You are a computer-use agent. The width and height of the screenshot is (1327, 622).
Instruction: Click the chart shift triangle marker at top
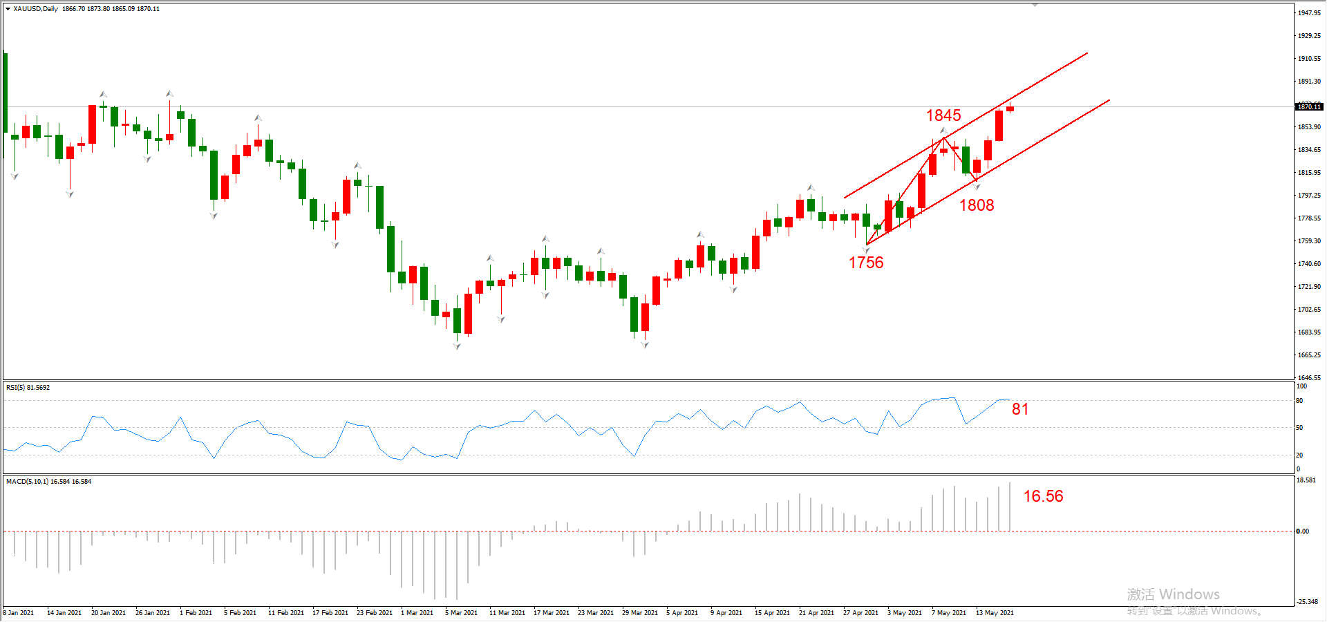point(1035,5)
